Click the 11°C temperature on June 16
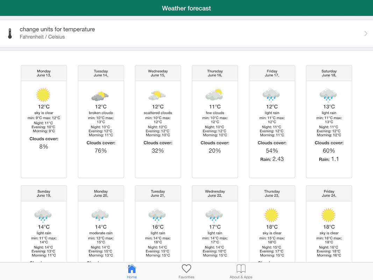373x280 pixels. pos(215,107)
